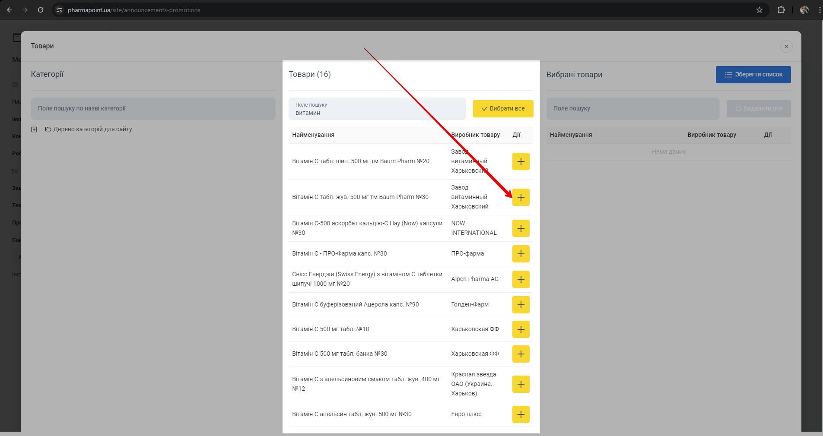Add Вітамін С табл. жув. Baum Pharm №30
823x436 pixels.
click(x=521, y=197)
